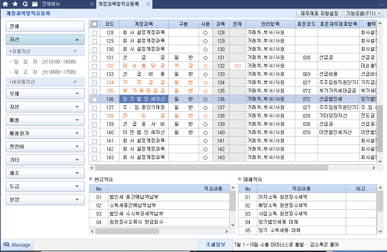Close the 계정과목및적요등록 tab
This screenshot has width=387, height=252.
point(148,4)
